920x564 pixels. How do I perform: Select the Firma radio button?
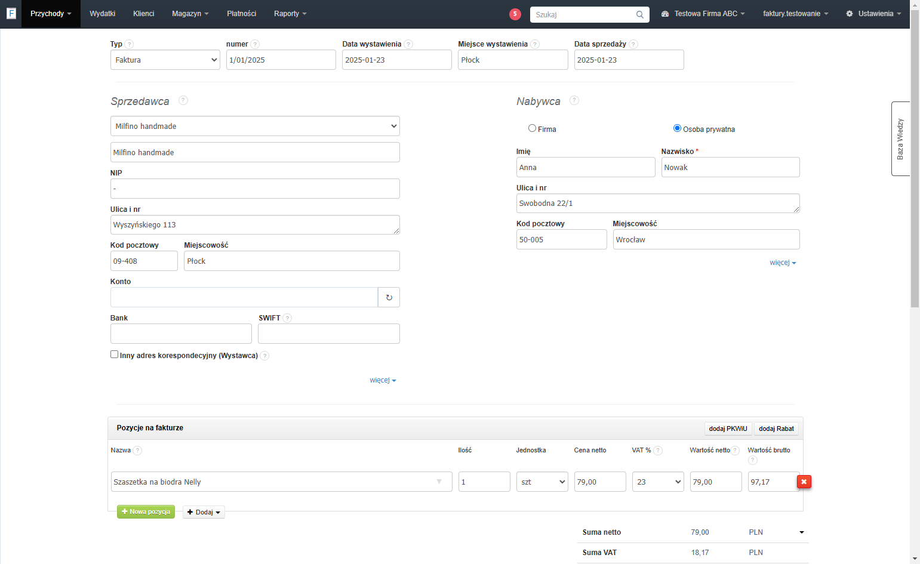point(532,128)
